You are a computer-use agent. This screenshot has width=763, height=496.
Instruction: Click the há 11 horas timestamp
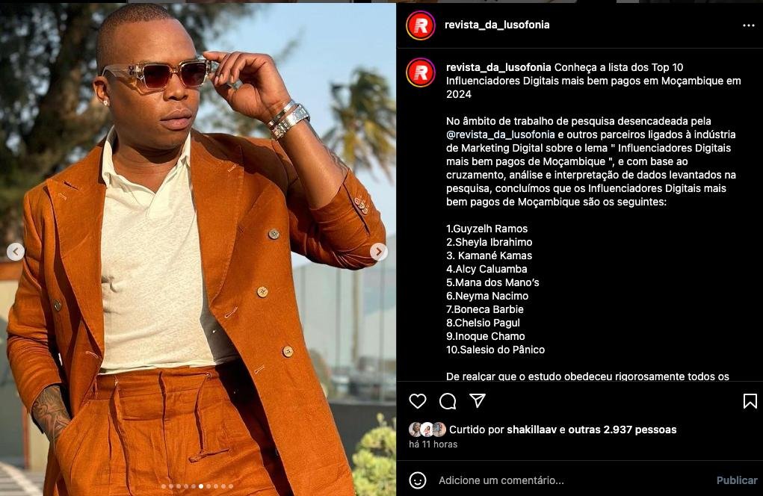[x=433, y=444]
